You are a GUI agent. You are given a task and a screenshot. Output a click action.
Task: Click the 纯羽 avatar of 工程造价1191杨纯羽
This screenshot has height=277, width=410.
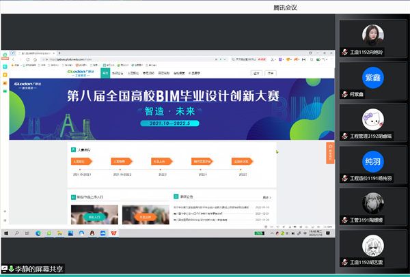pyautogui.click(x=373, y=162)
